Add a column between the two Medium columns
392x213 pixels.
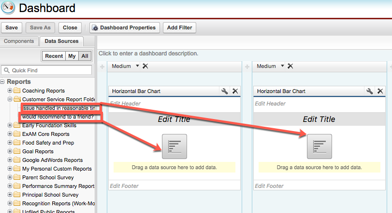point(247,67)
